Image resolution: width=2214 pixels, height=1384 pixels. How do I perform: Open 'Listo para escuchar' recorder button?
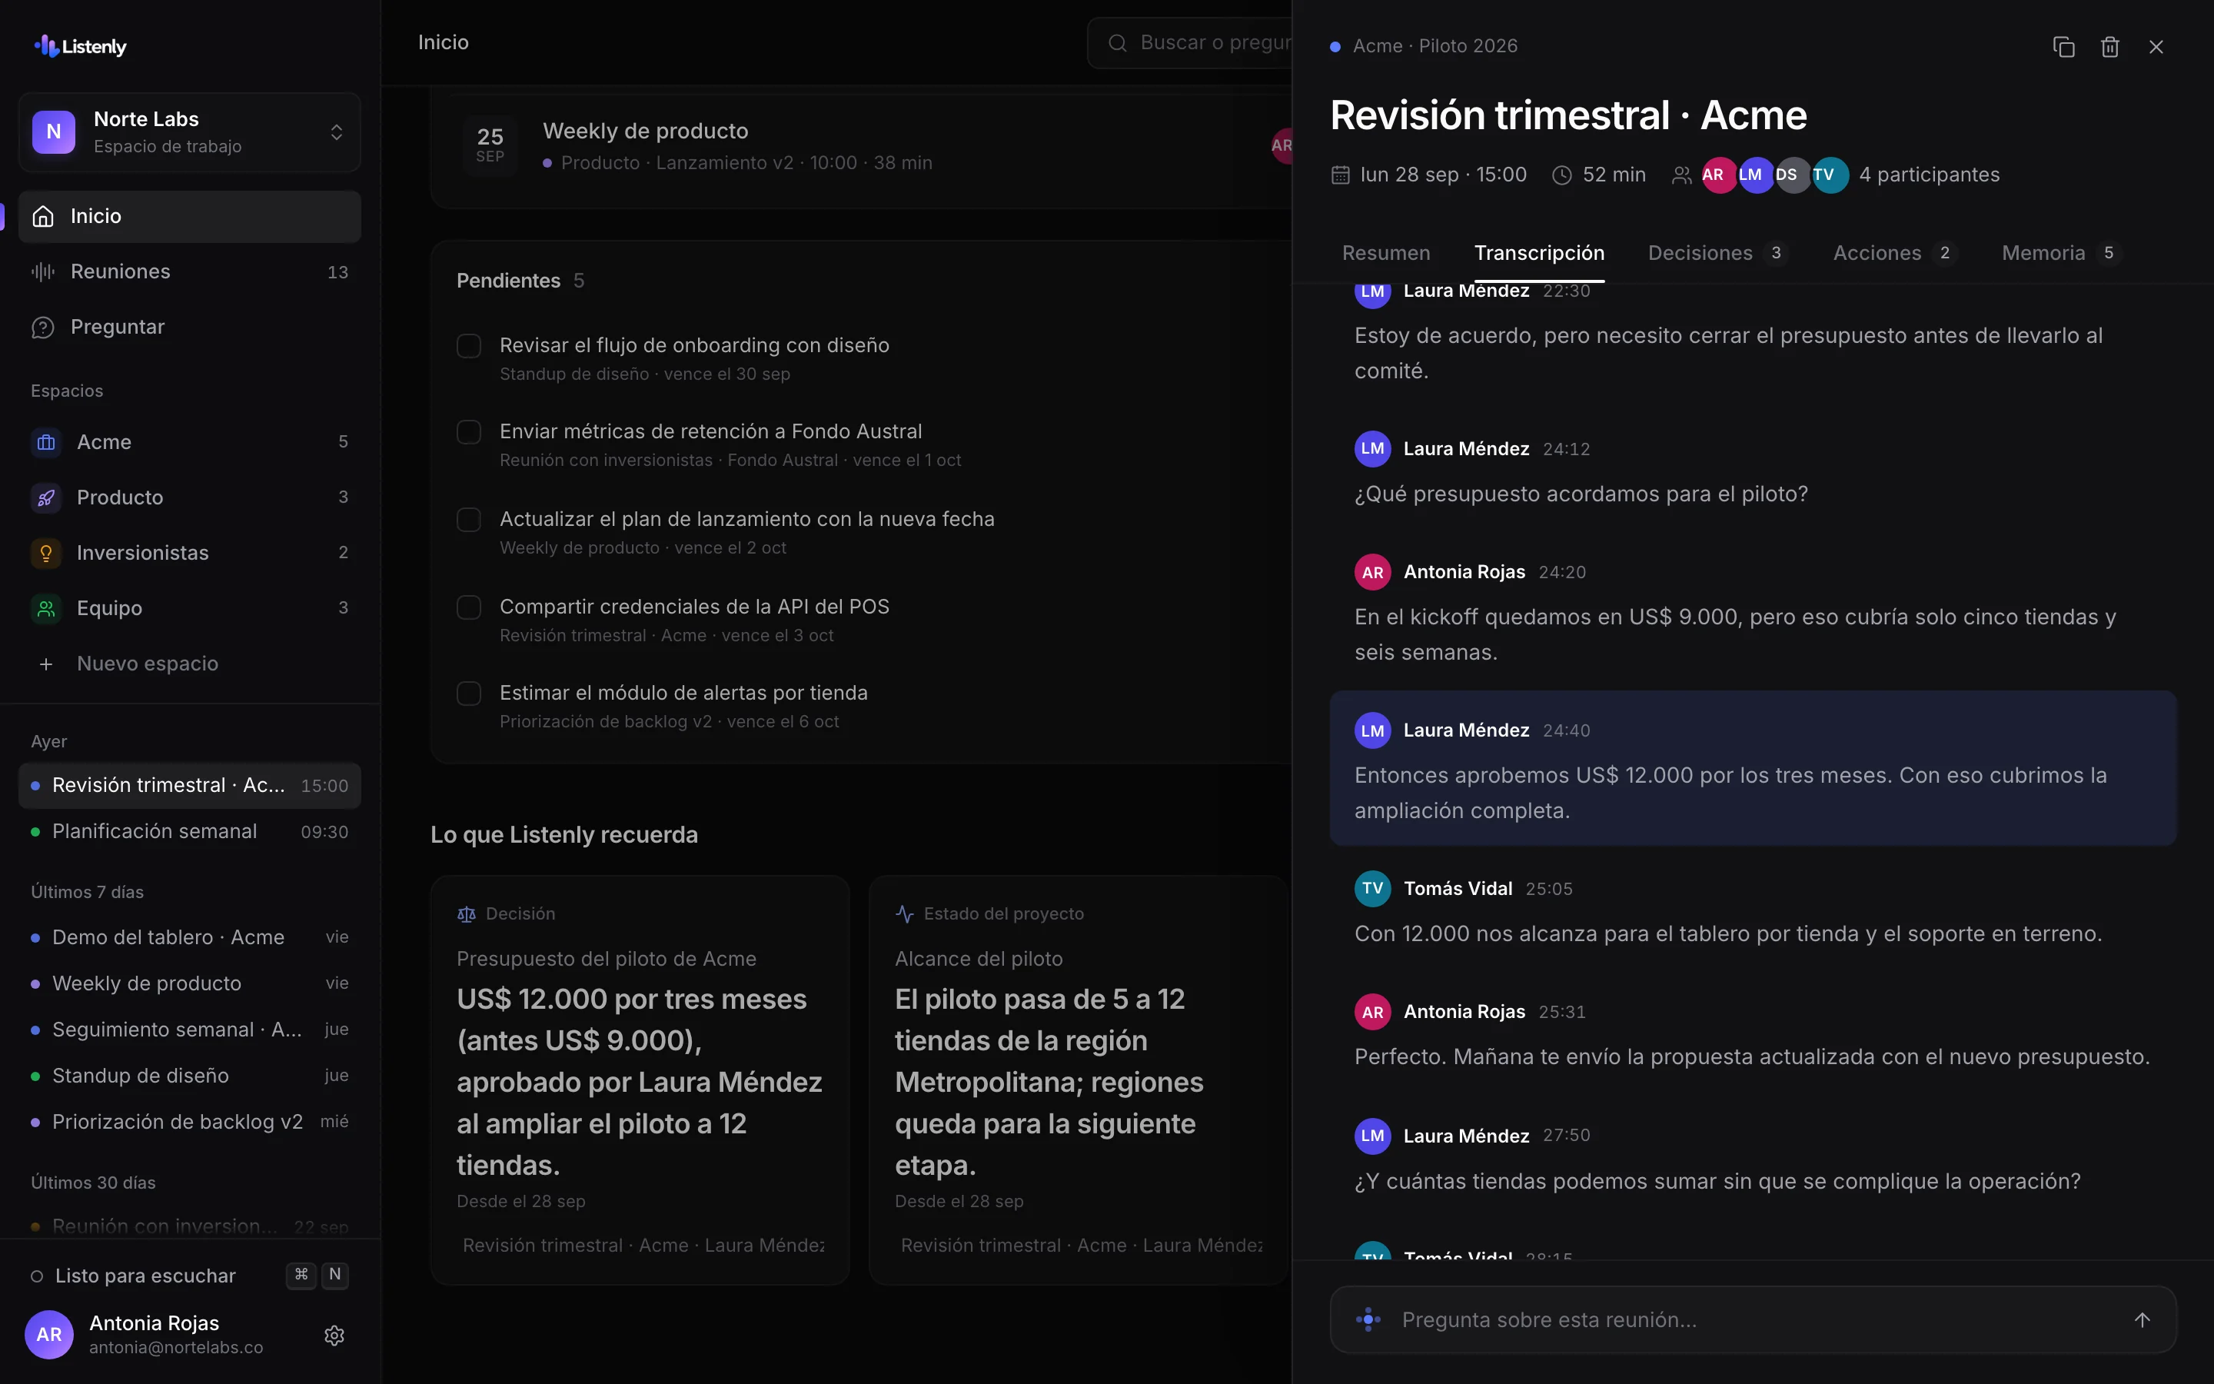[x=189, y=1275]
